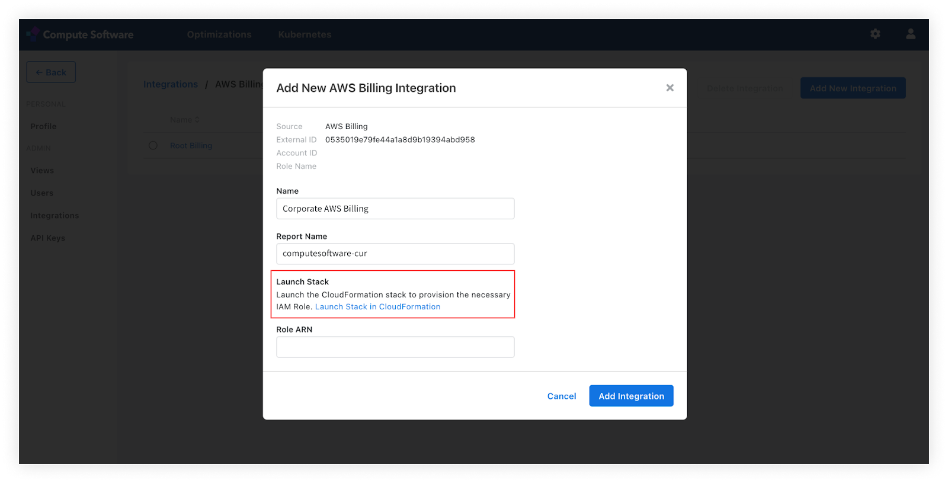Go back using the Back button
The width and height of the screenshot is (948, 483).
51,72
